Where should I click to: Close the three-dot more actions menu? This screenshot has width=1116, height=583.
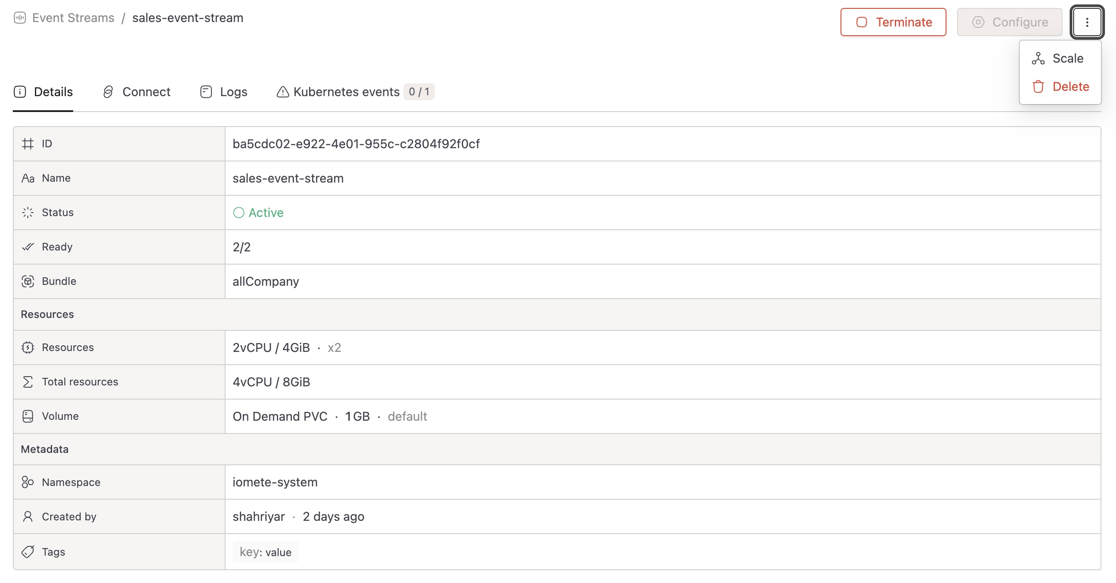[1087, 22]
